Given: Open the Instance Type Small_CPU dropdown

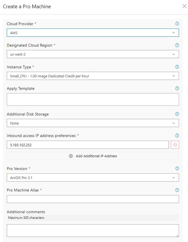Looking at the screenshot, I should (93, 76).
